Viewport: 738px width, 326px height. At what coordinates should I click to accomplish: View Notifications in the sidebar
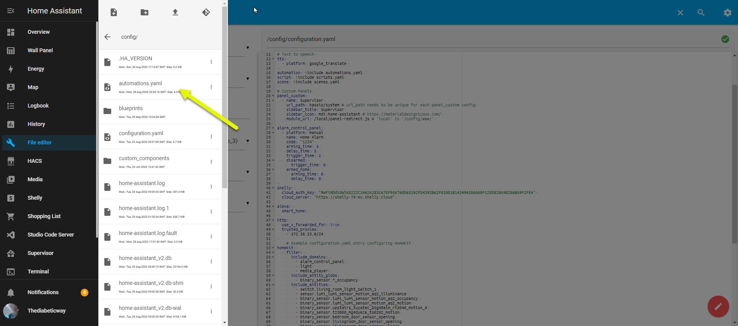click(43, 292)
